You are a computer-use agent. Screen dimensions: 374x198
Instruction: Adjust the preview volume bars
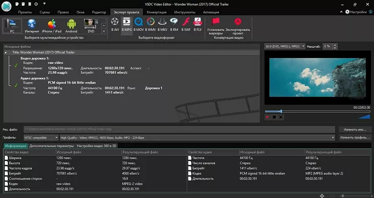coord(365,117)
